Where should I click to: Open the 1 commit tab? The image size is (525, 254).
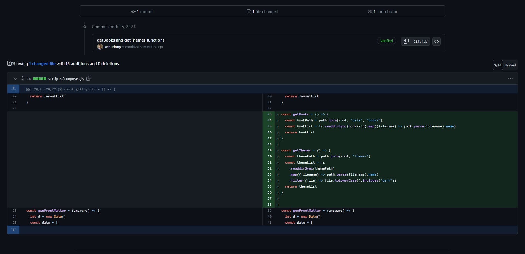point(142,11)
